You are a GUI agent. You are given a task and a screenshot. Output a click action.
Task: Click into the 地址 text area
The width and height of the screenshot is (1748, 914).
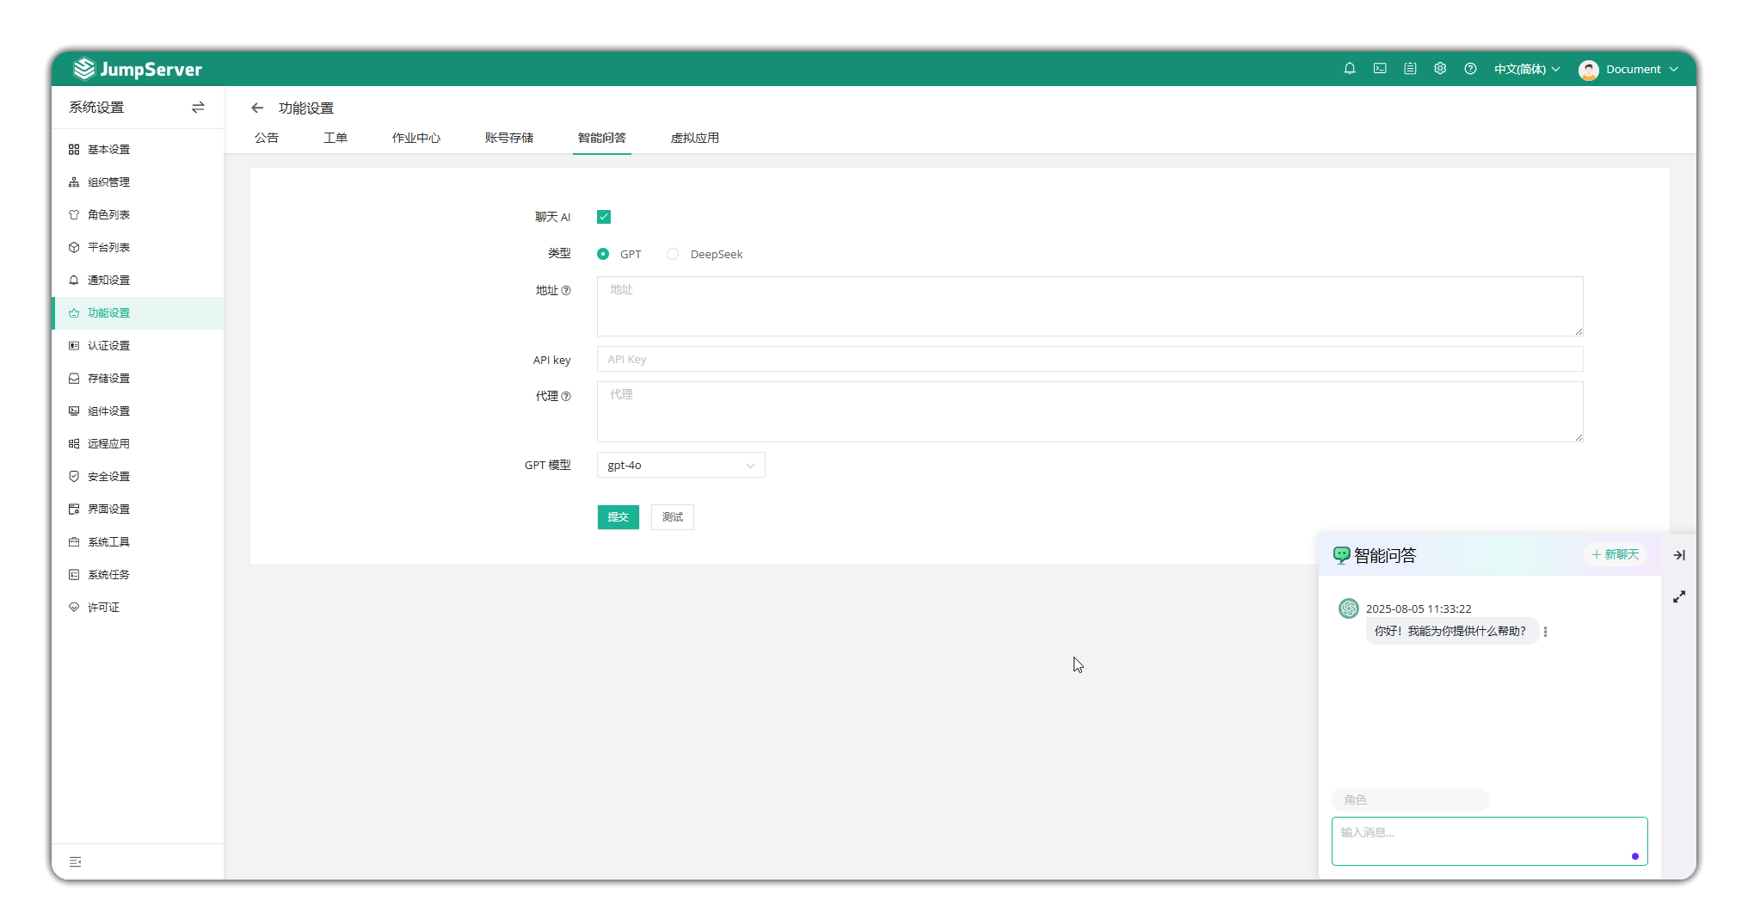[1090, 306]
